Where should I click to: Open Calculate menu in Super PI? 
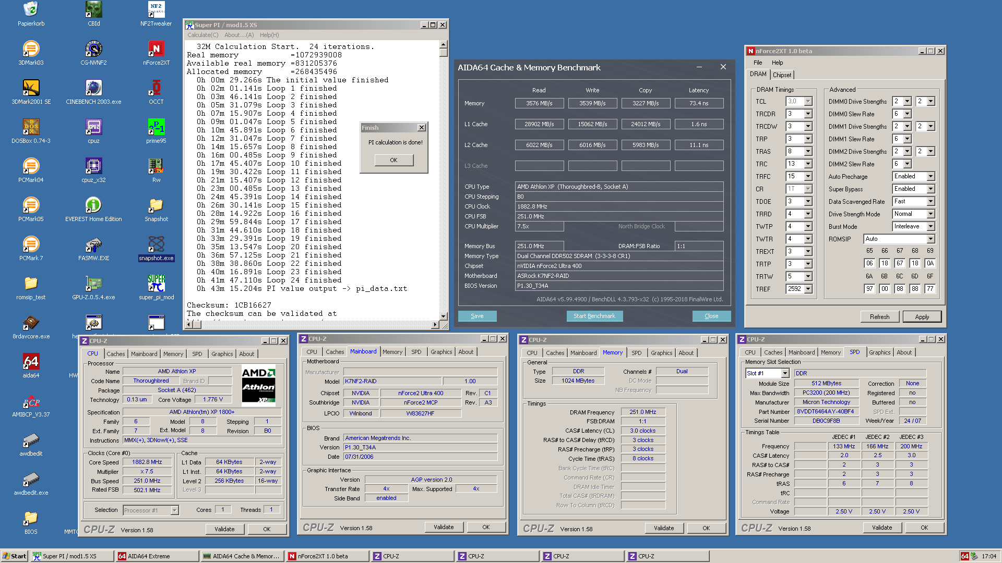[x=203, y=35]
